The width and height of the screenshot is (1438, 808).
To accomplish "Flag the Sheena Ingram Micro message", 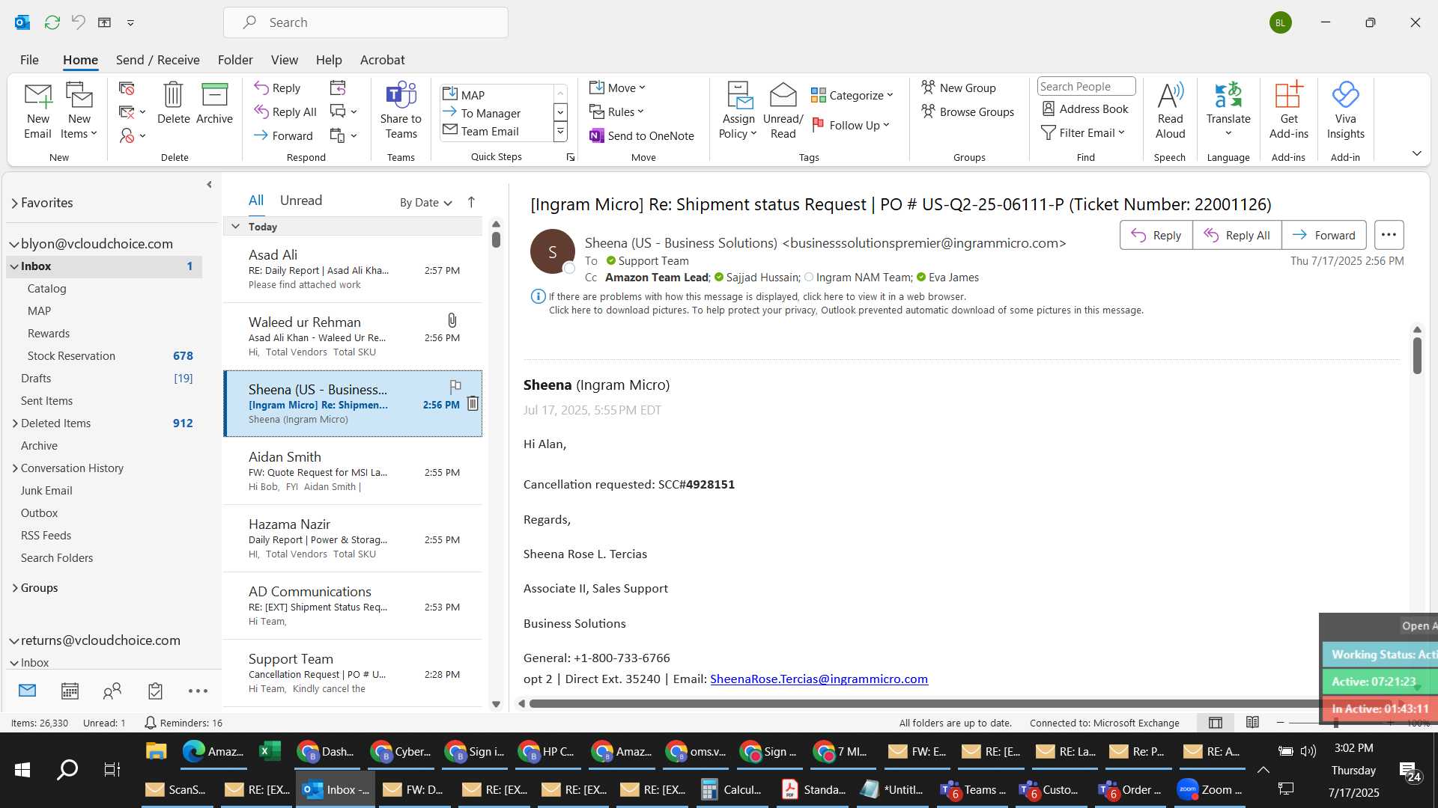I will 455,386.
